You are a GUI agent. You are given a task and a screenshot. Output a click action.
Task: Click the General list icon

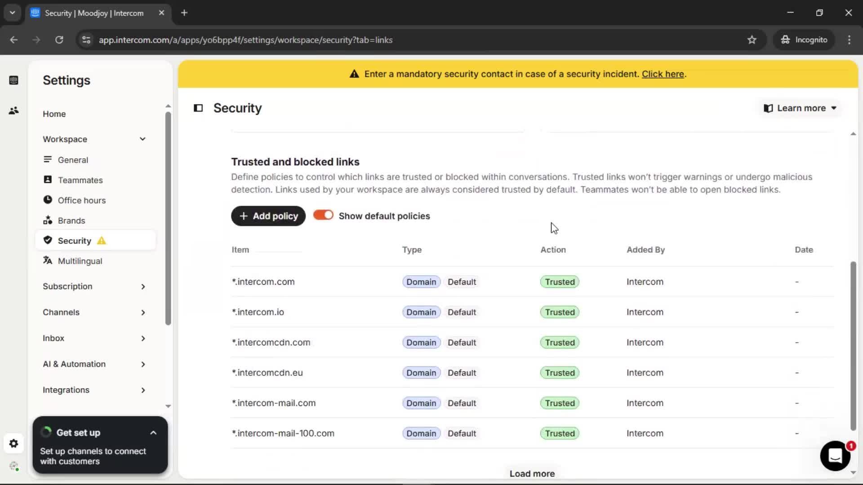point(48,160)
